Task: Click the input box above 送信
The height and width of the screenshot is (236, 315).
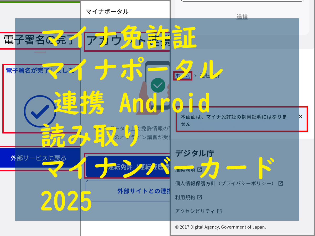Action: pyautogui.click(x=242, y=1)
